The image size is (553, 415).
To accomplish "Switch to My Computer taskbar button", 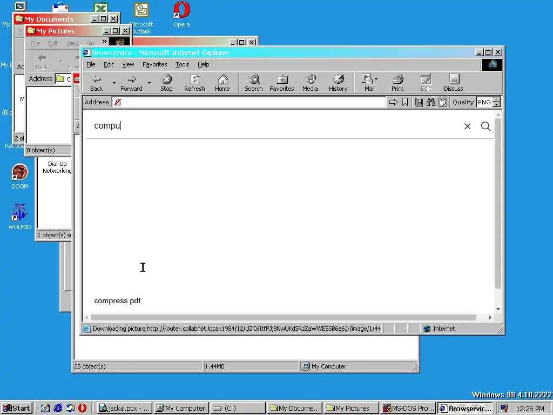I will pos(181,409).
